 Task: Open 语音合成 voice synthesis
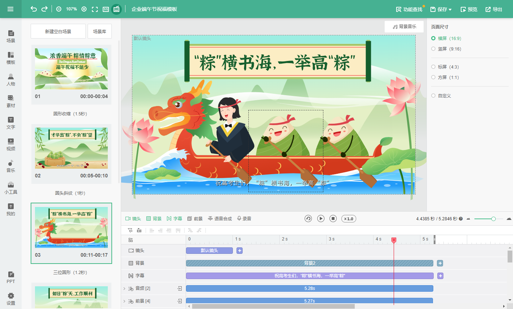(x=220, y=218)
